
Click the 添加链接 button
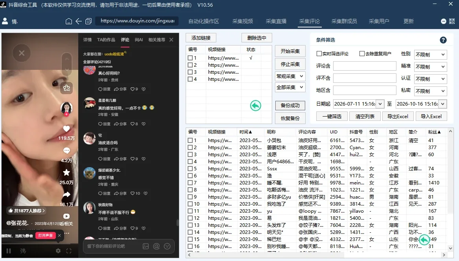tap(201, 38)
